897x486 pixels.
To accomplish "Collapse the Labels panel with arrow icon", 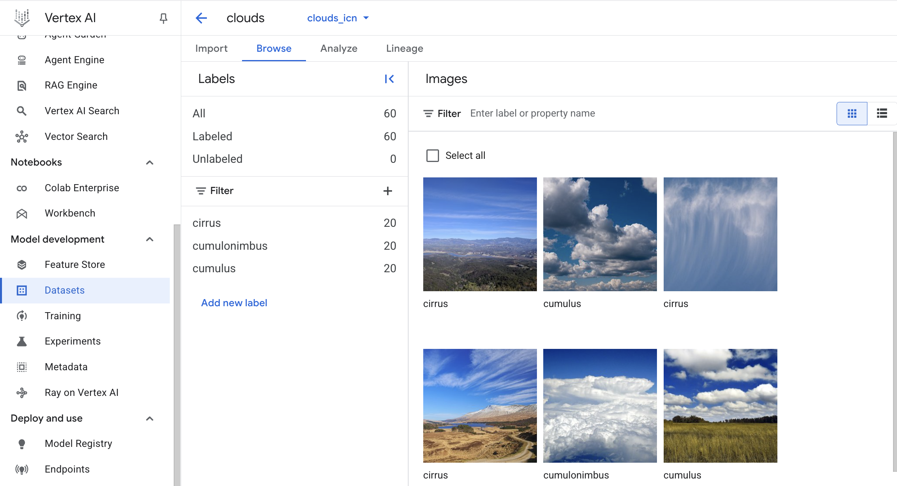I will pyautogui.click(x=389, y=79).
